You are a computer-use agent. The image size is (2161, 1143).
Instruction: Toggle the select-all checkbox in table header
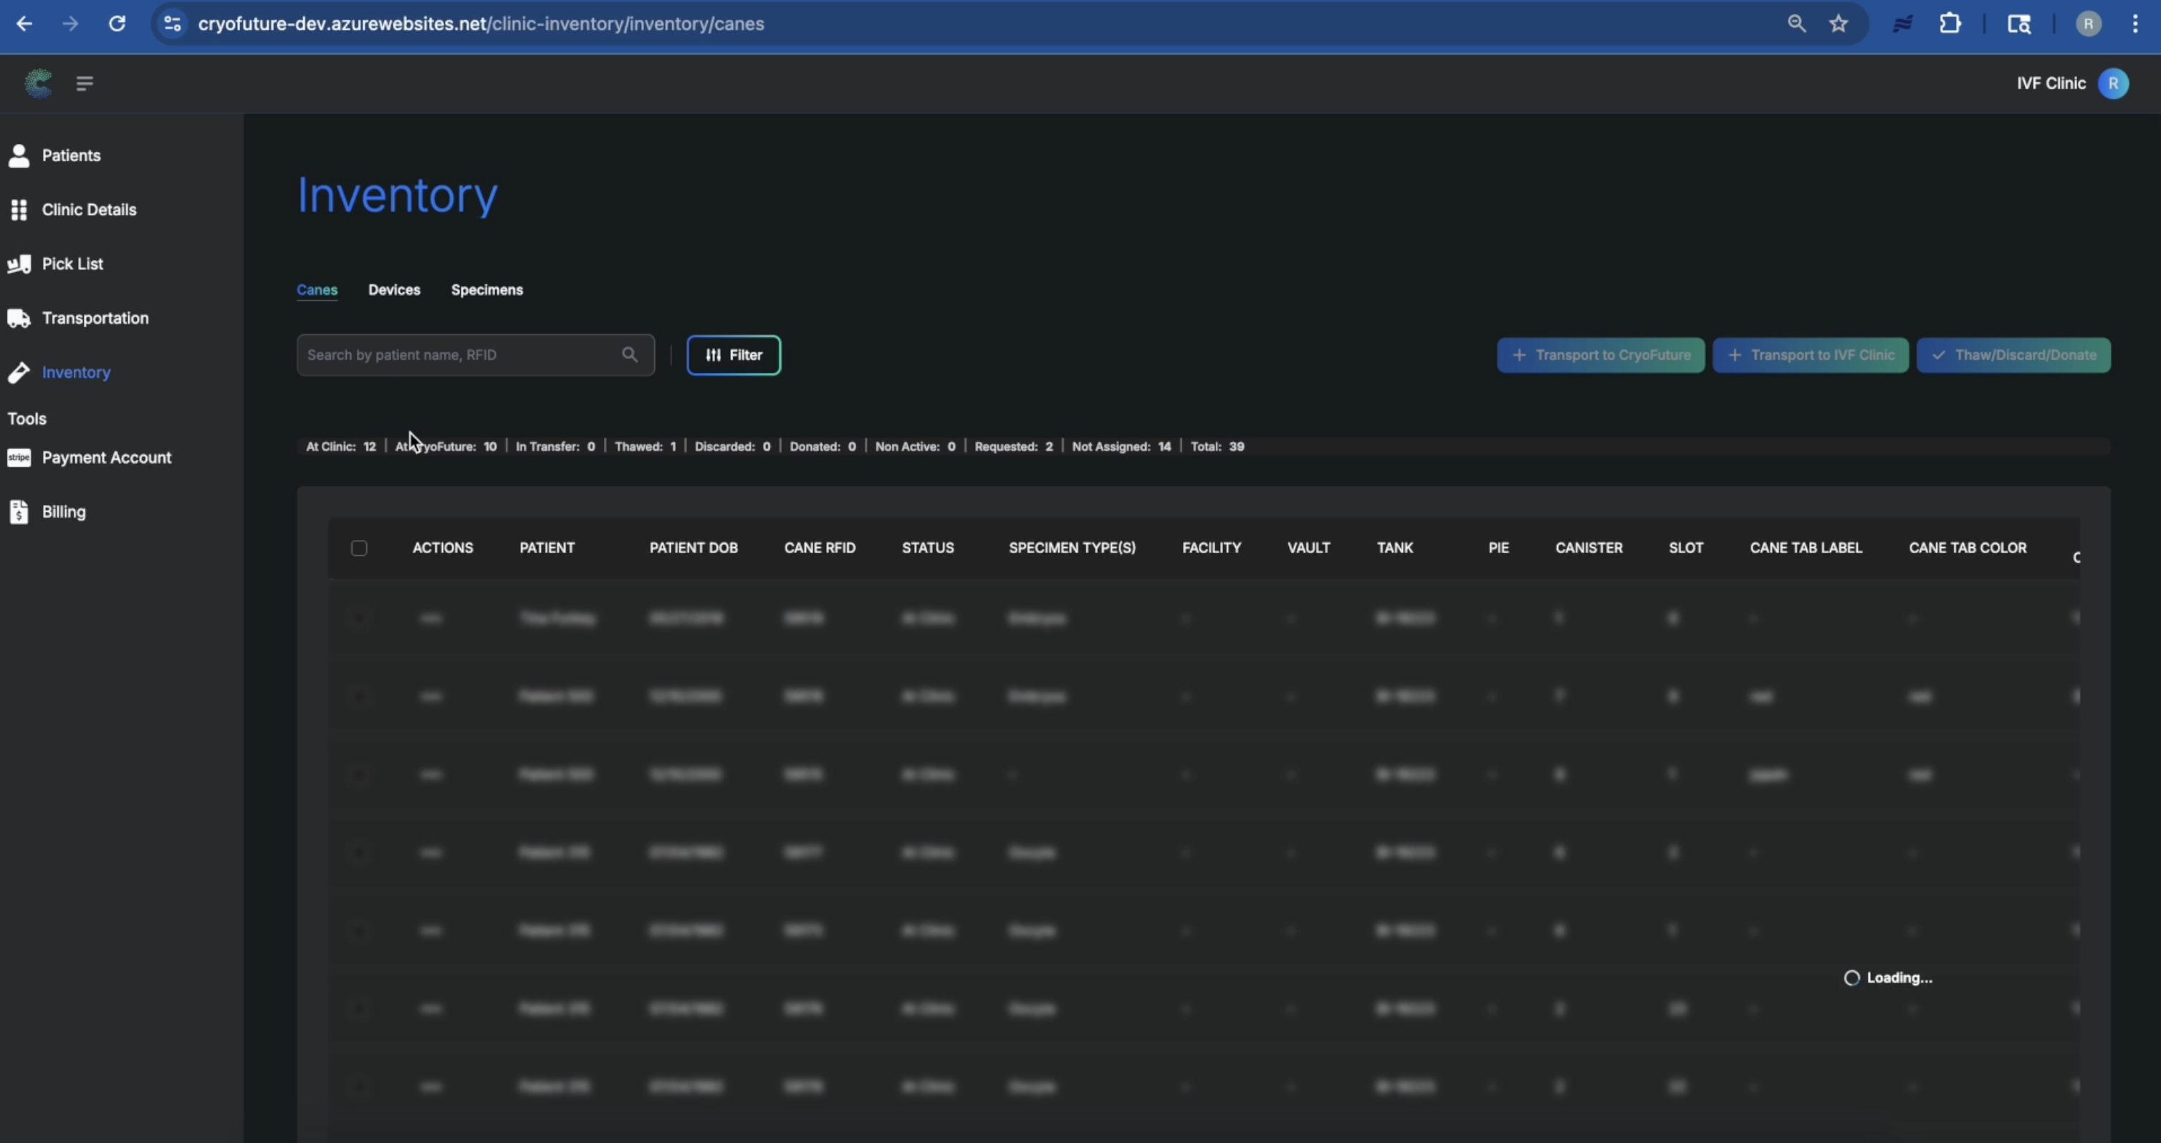pos(359,549)
